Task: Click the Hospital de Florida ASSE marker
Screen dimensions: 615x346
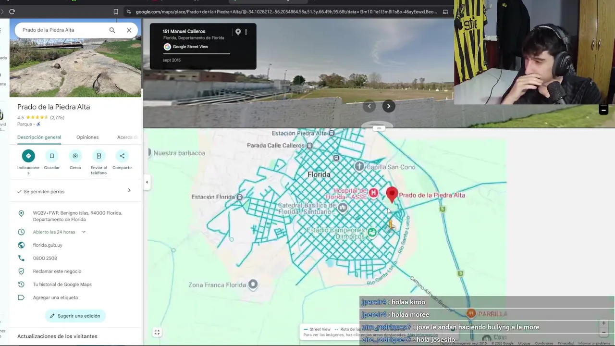Action: click(x=373, y=193)
